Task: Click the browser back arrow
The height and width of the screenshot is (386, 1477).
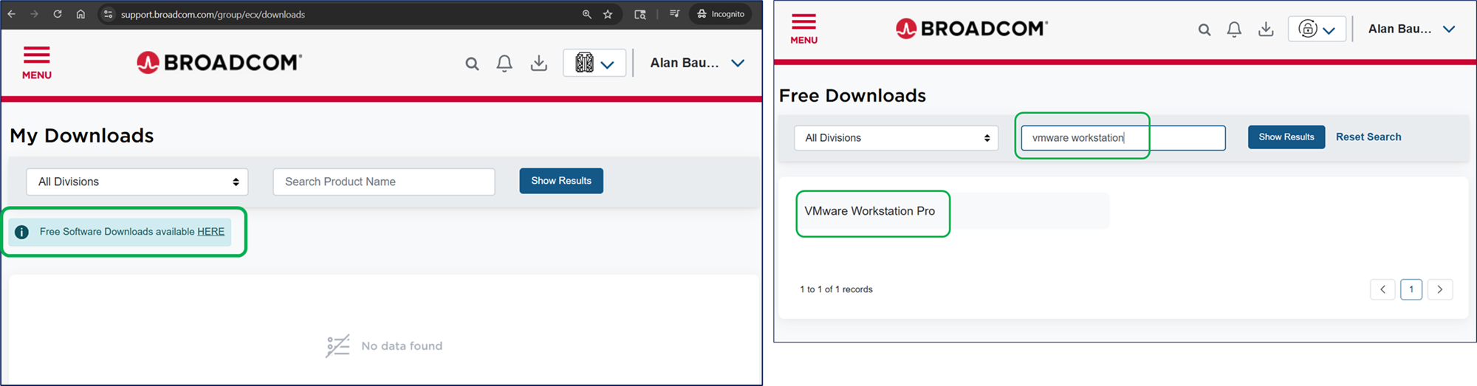Action: coord(11,14)
